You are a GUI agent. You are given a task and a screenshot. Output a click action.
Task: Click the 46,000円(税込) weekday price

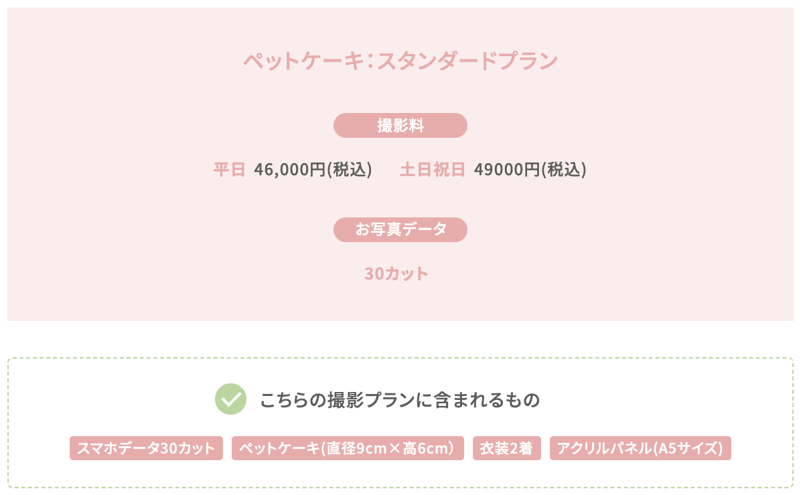(313, 170)
